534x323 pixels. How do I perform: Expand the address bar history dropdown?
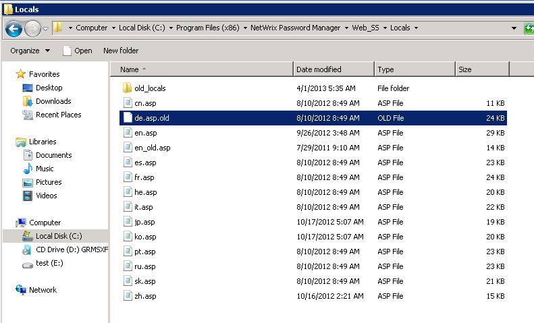[514, 28]
